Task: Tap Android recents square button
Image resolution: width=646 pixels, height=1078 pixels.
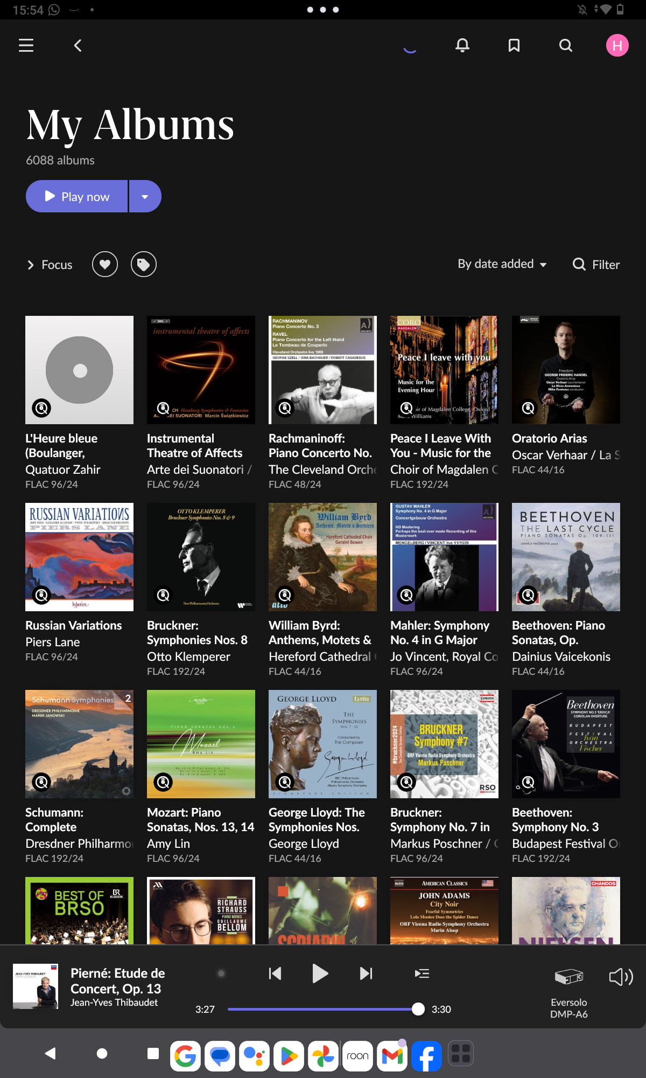Action: pyautogui.click(x=153, y=1053)
